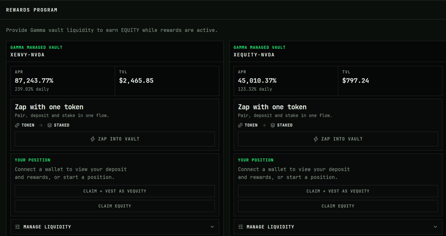Click 'Connect a wallet' message in XEQUITY-NVDA card
446x236 pixels.
tap(294, 173)
